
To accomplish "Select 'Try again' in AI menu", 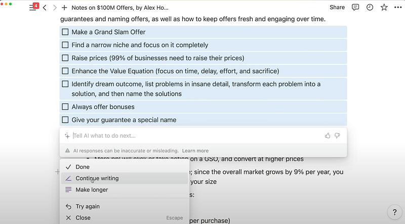I will (88, 206).
